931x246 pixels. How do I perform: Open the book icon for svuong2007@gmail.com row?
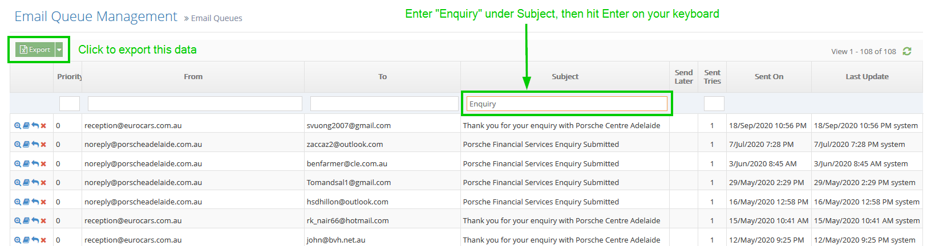[26, 126]
